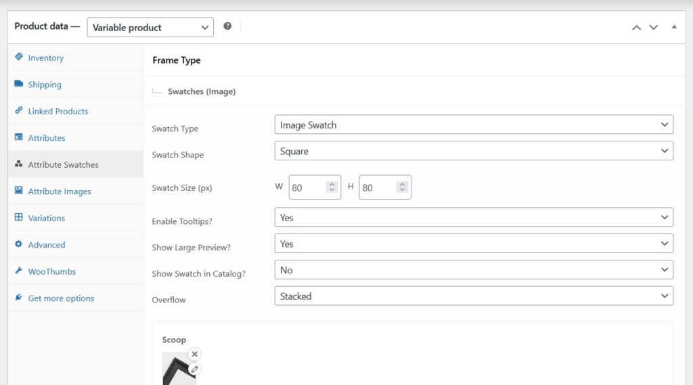Click the move panel up arrow
The width and height of the screenshot is (693, 385).
(x=636, y=27)
